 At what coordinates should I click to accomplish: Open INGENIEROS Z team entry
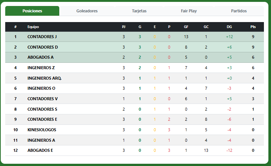pos(41,68)
